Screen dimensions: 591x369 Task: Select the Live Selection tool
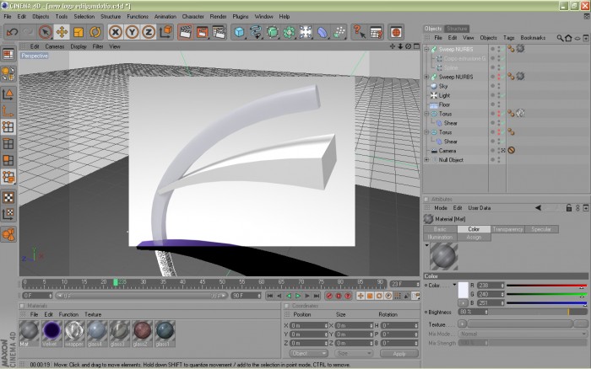(46, 32)
